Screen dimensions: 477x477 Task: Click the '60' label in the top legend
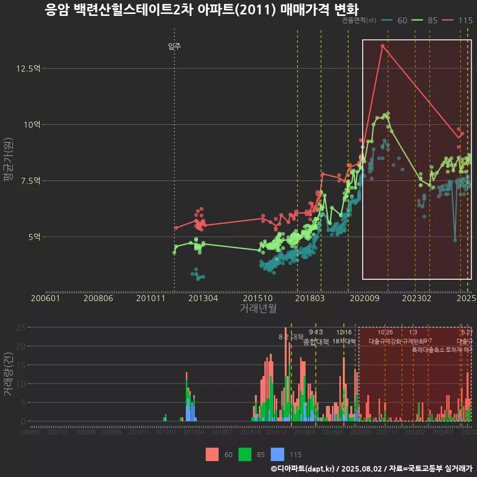pyautogui.click(x=402, y=20)
